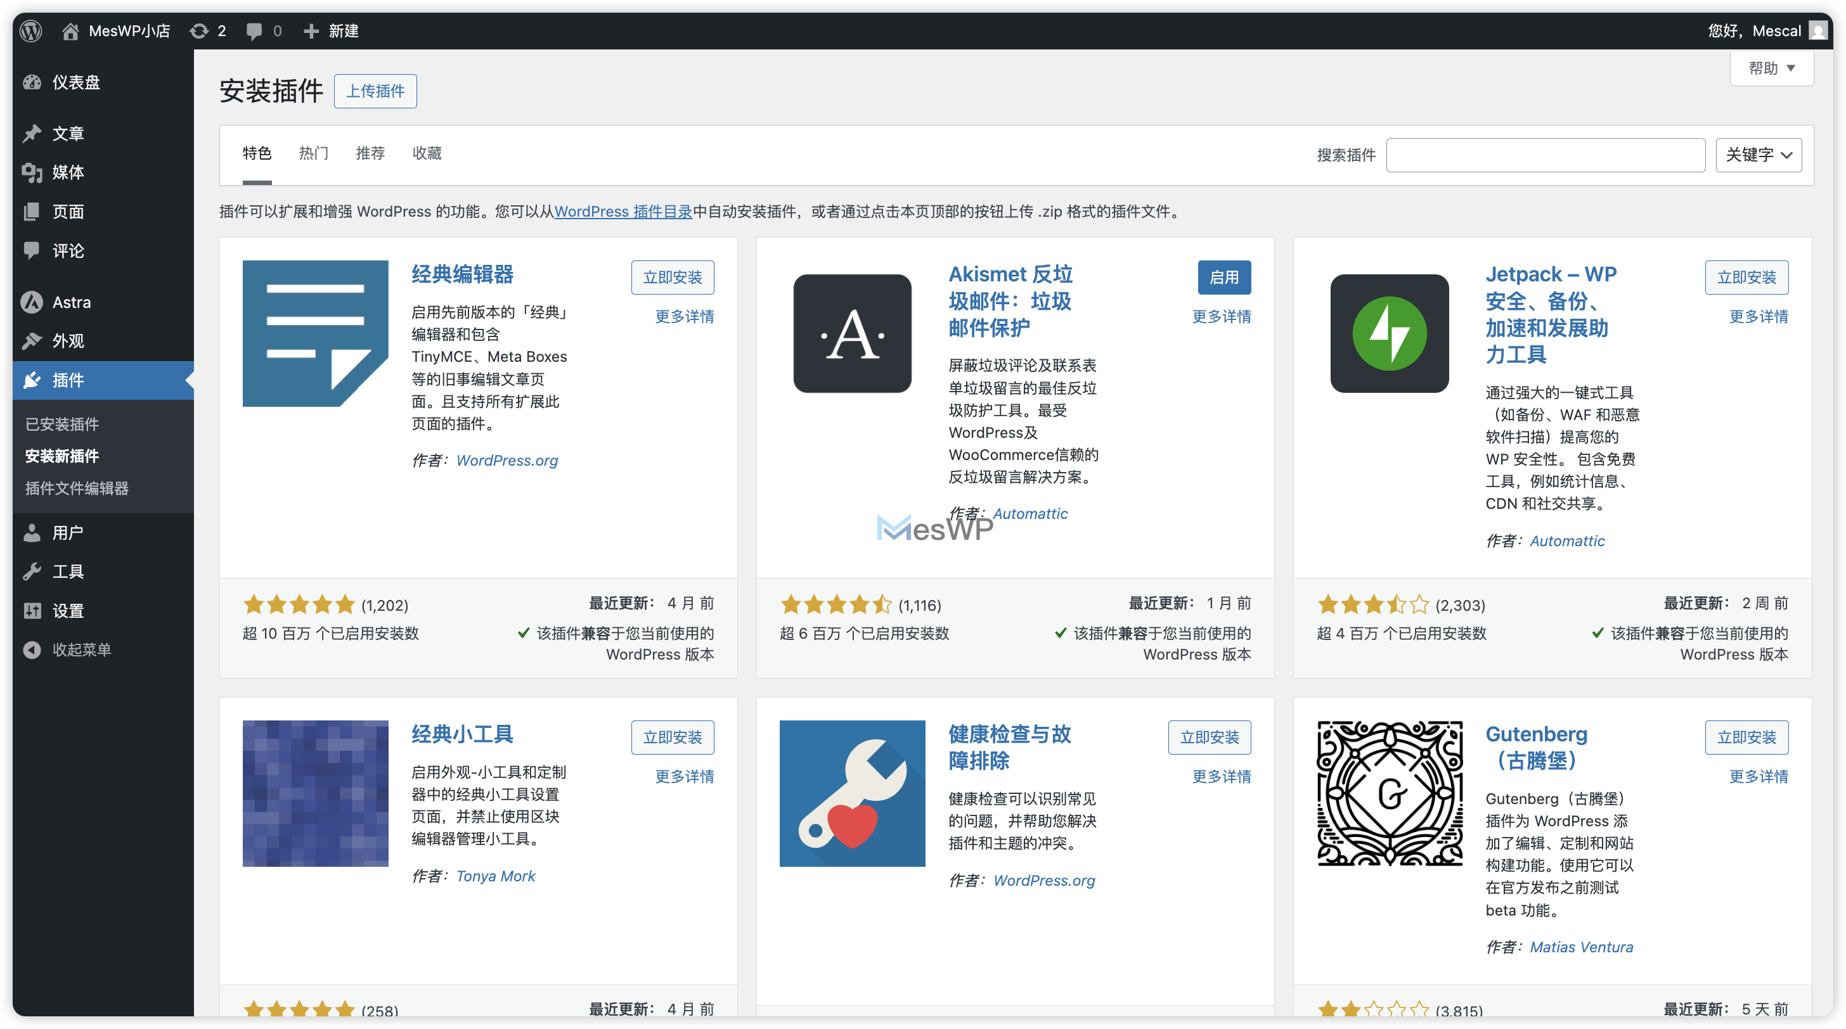1846x1029 pixels.
Task: Open 更多详情 for 健康检查与故障排除
Action: click(1221, 776)
